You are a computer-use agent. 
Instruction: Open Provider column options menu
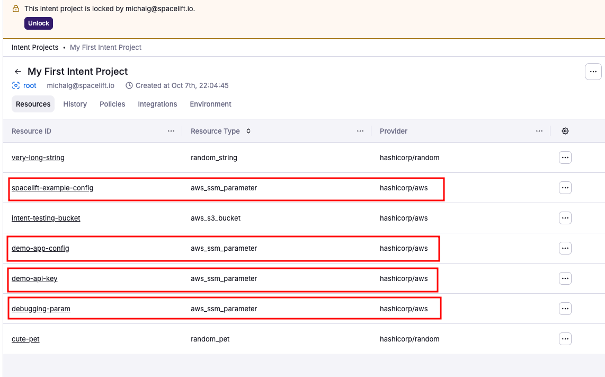click(539, 131)
